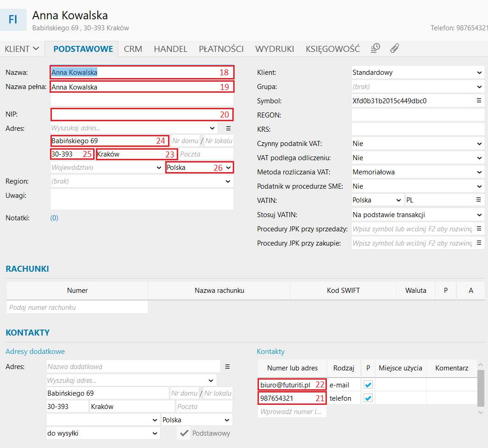Open the list icon for VATIN number
This screenshot has height=448, width=488.
point(479,200)
